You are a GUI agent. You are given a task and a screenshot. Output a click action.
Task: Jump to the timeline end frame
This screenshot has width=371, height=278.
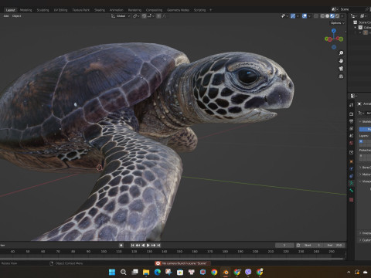158,245
